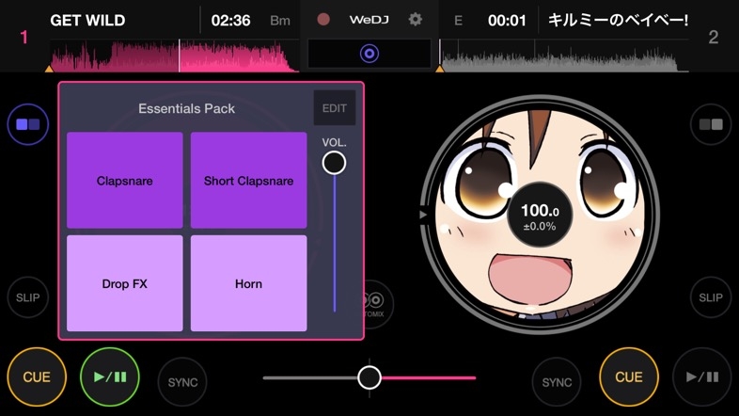Viewport: 739px width, 416px height.
Task: Turn on SYNC for deck 2
Action: pos(557,382)
